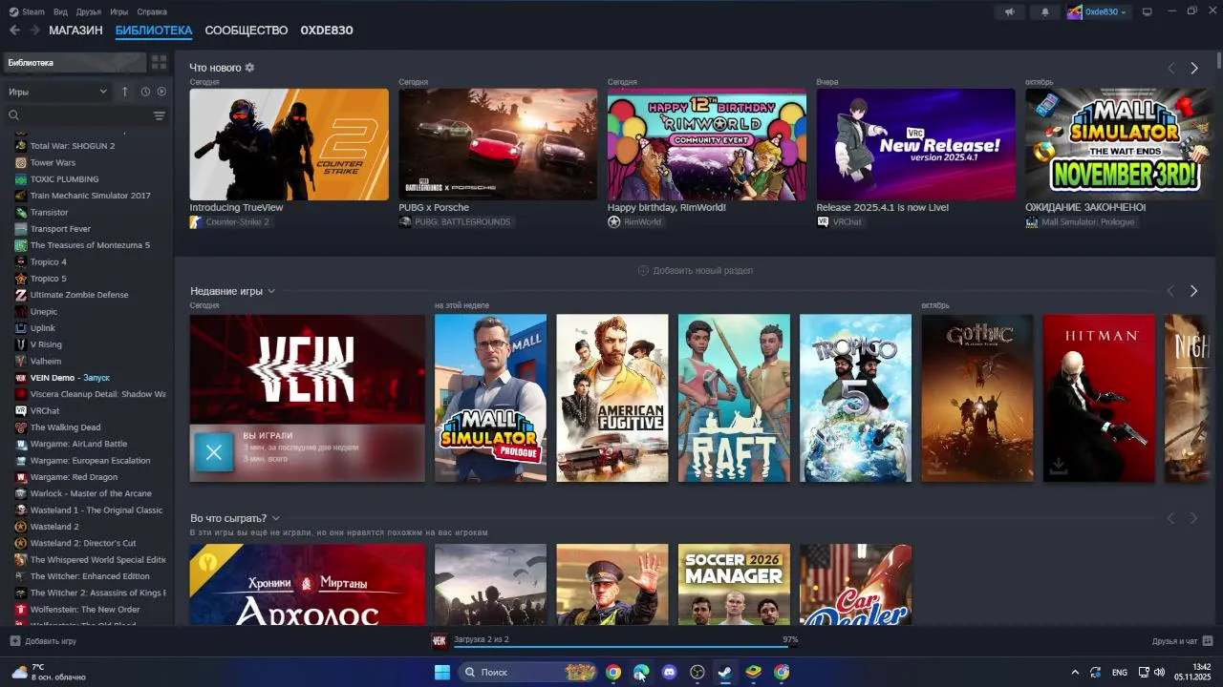This screenshot has width=1223, height=687.
Task: Expand the 'Во что сыграть?' dropdown
Action: (275, 518)
